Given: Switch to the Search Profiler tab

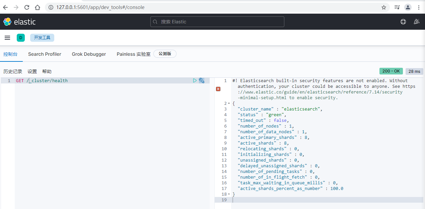Looking at the screenshot, I should [x=45, y=54].
